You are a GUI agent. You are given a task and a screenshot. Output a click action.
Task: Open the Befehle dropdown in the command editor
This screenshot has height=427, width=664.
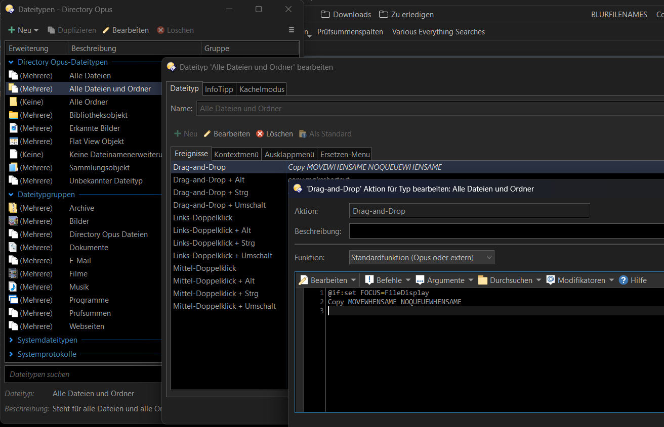(388, 280)
